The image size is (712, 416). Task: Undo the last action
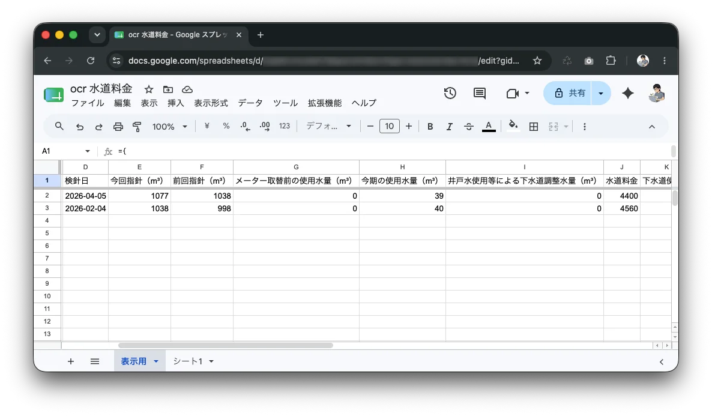[79, 127]
